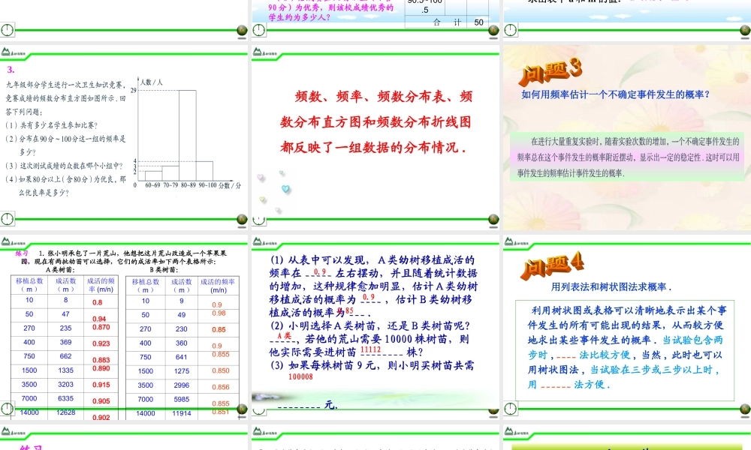751x450 pixels.
Task: Open slide 频数分布直方图和频数分布折线图
Action: point(375,137)
